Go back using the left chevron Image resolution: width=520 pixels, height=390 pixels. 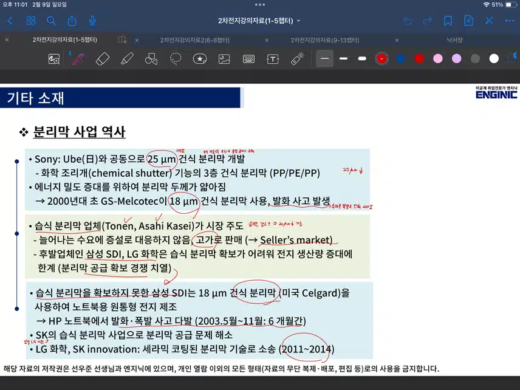[x=10, y=21]
